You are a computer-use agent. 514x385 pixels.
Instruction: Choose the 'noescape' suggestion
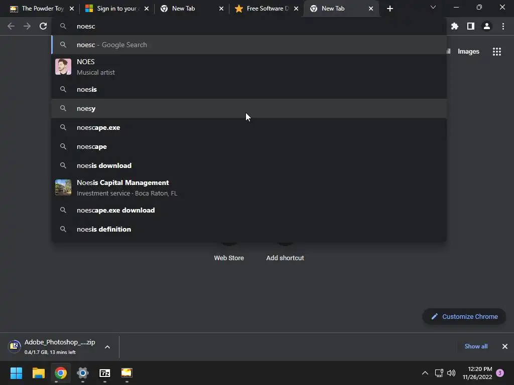[x=249, y=146]
